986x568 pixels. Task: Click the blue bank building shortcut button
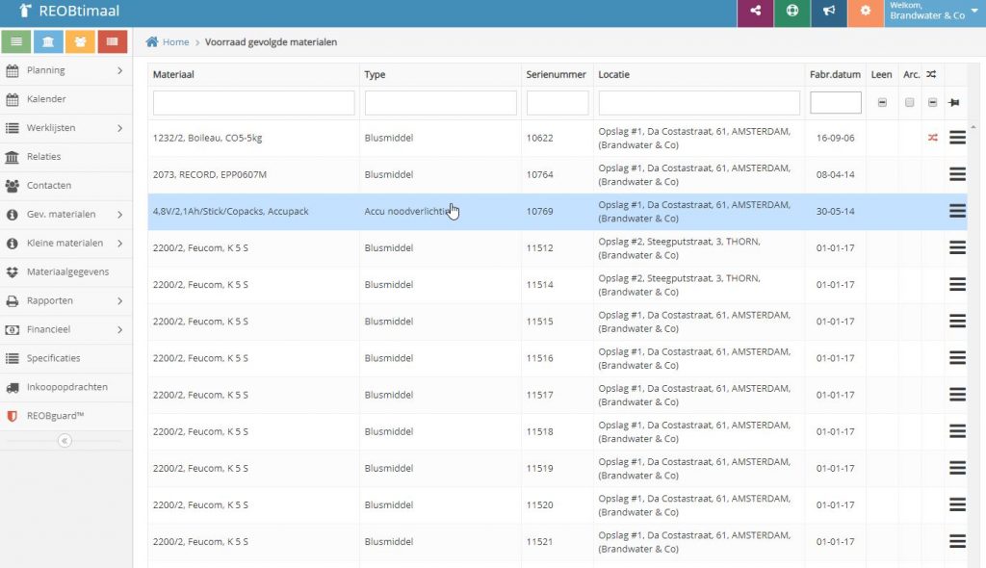click(48, 41)
